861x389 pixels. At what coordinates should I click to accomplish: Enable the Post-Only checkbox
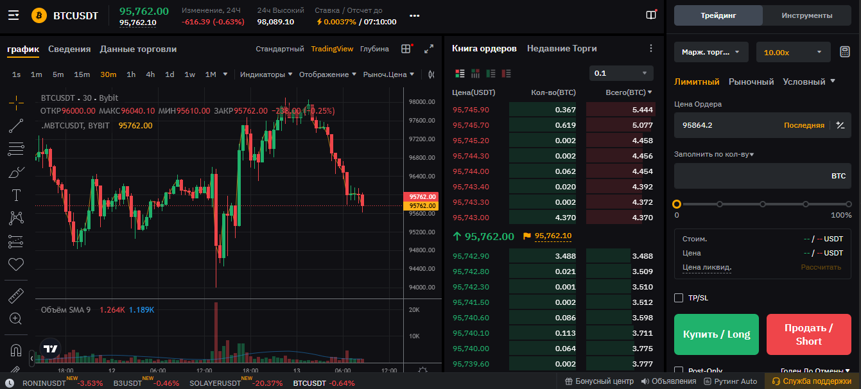point(679,370)
